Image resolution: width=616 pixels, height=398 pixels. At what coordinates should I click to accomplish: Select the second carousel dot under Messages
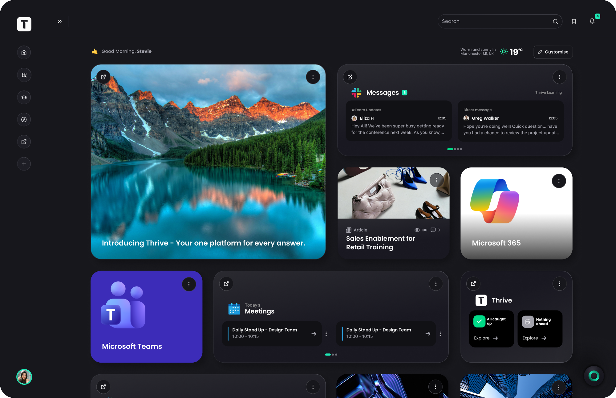click(454, 149)
